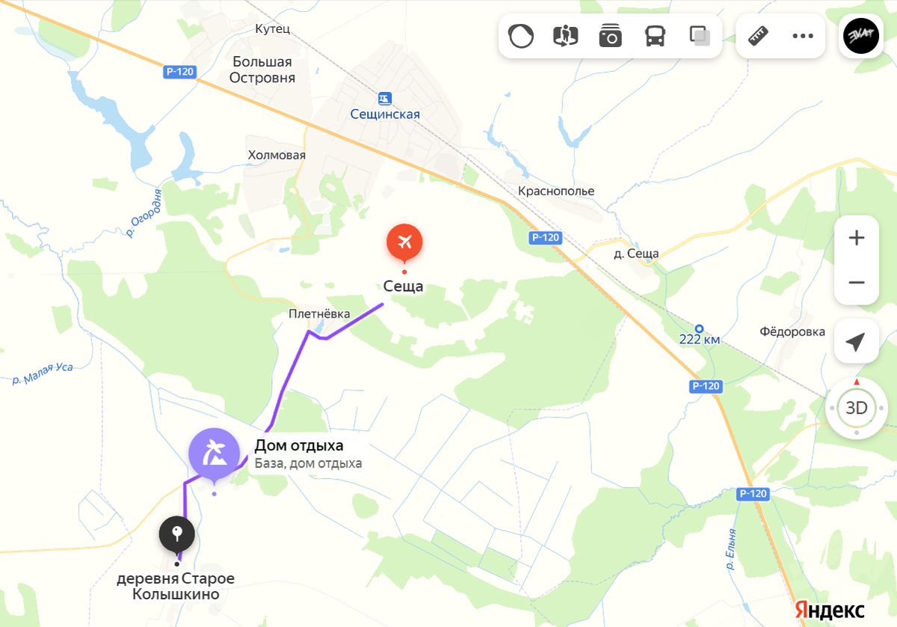Screen dimensions: 897x627
Task: Toggle the traffic layer icon
Action: click(x=521, y=36)
